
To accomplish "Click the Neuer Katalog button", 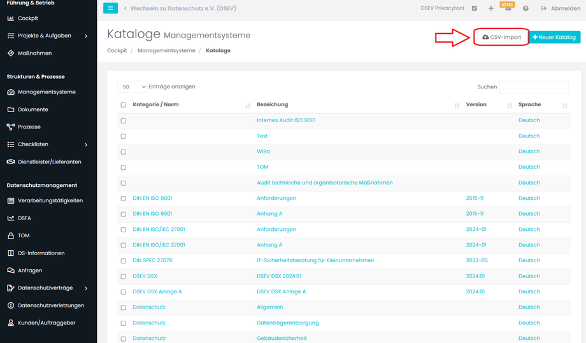I will [x=555, y=37].
